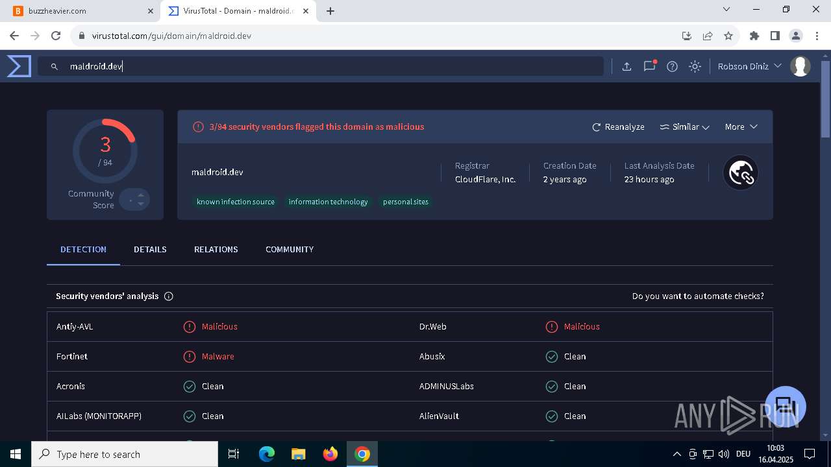
Task: Click the Acronis Clean check icon
Action: pyautogui.click(x=190, y=387)
